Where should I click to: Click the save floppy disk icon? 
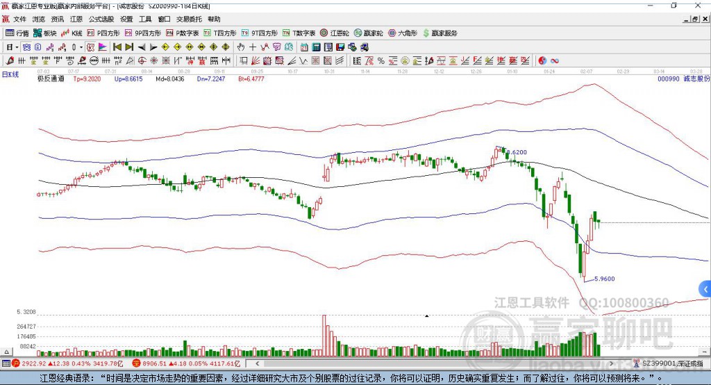pos(340,47)
